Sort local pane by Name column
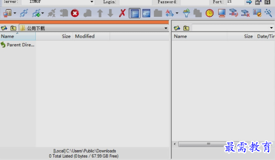This screenshot has height=160, width=275. pos(18,36)
